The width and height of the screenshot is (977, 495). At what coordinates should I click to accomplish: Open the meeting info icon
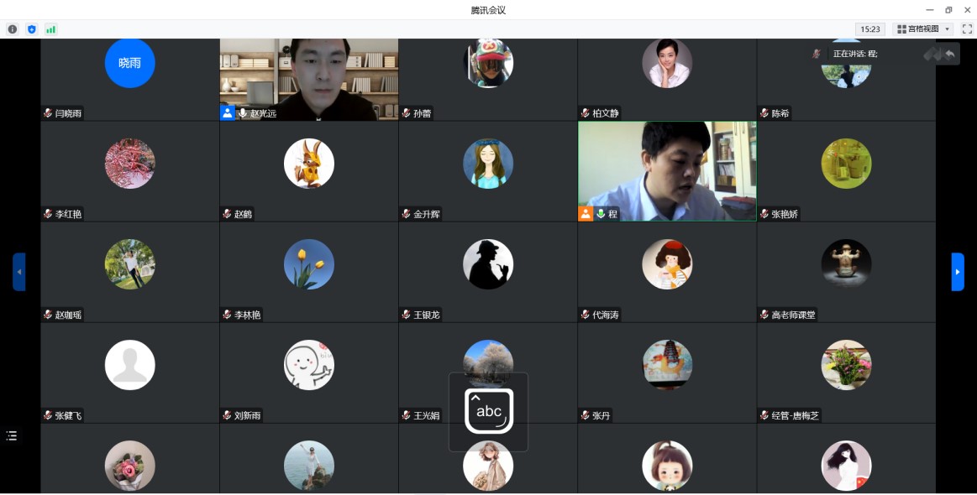[12, 29]
